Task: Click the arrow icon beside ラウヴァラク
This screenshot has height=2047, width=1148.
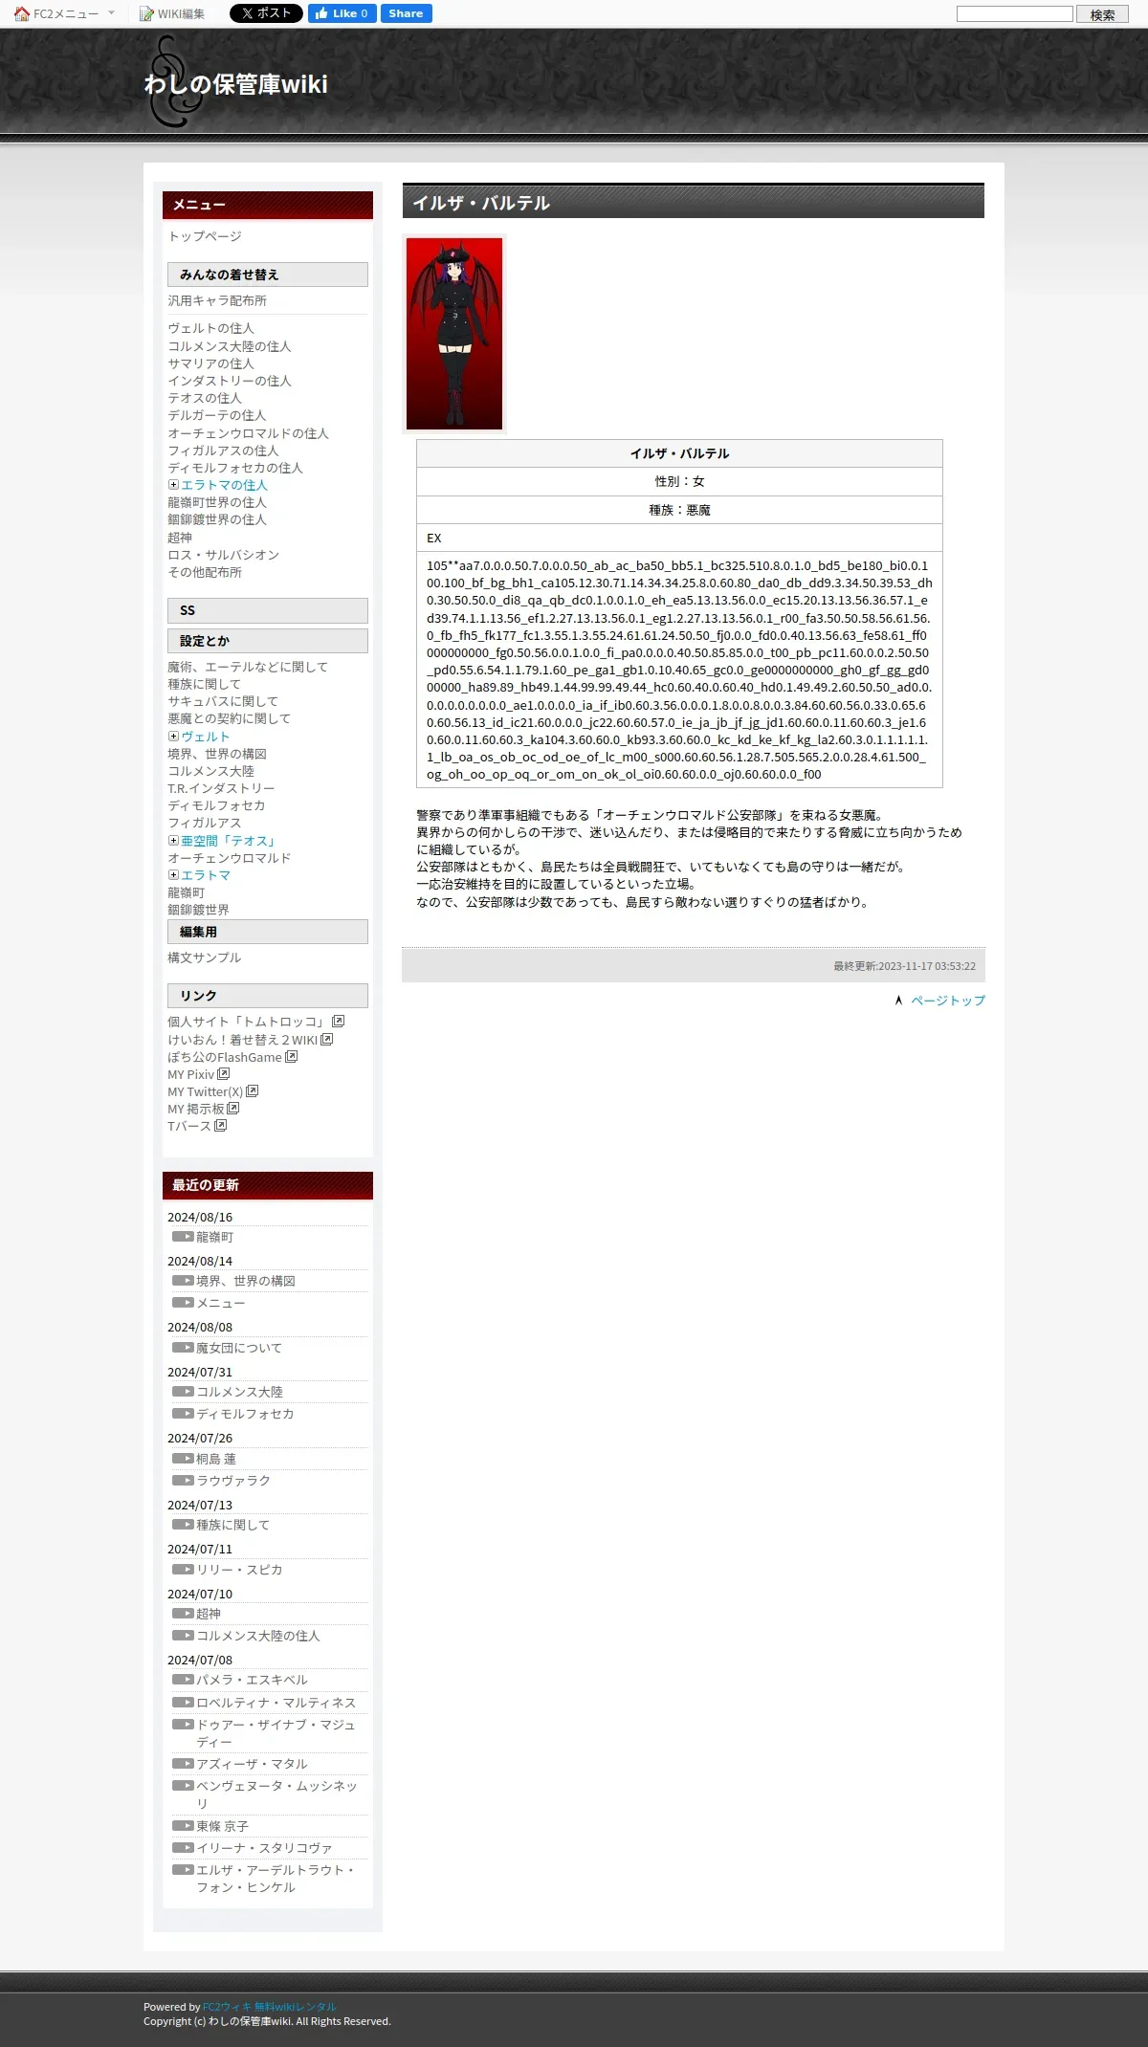Action: tap(183, 1481)
